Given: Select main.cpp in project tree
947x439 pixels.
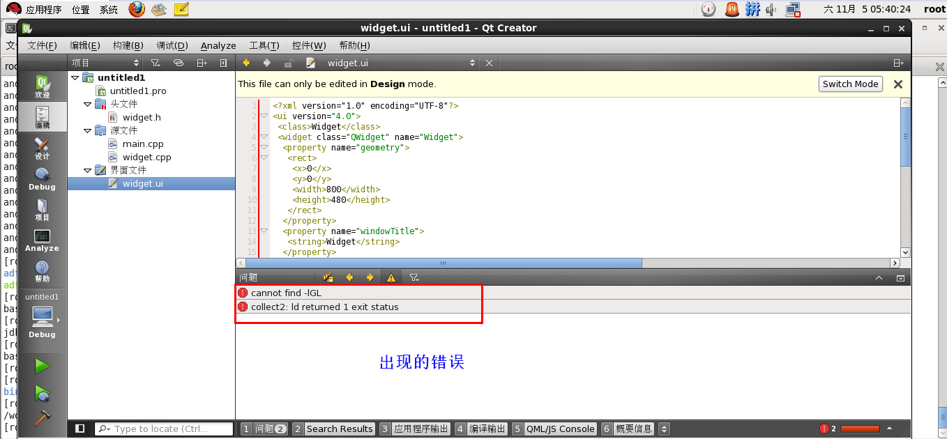Looking at the screenshot, I should point(143,144).
